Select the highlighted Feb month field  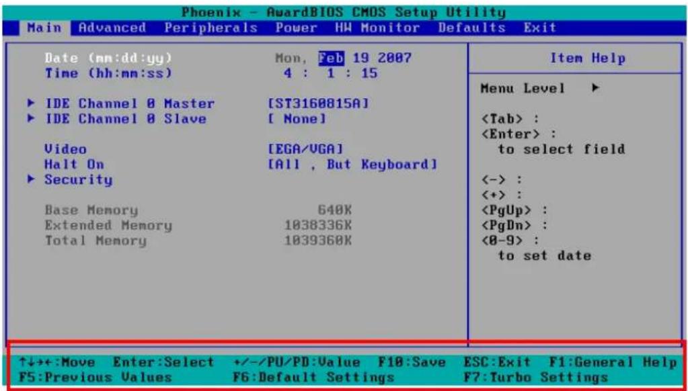click(x=332, y=58)
